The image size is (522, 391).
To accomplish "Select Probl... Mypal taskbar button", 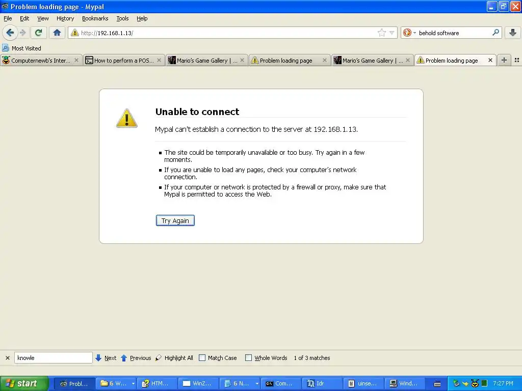I will [x=74, y=383].
